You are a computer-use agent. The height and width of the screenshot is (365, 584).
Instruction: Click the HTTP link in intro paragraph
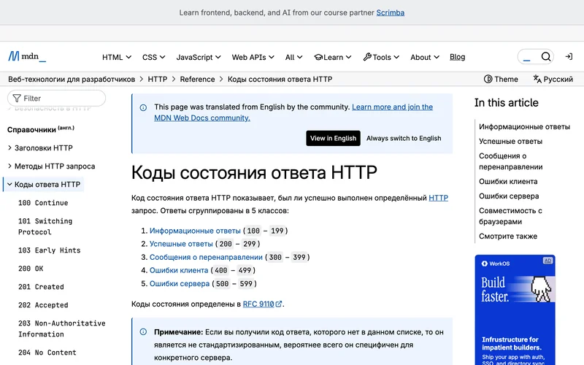[439, 198]
